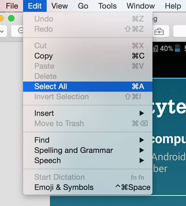Choose Select All in Edit menu
The height and width of the screenshot is (206, 186).
88,86
